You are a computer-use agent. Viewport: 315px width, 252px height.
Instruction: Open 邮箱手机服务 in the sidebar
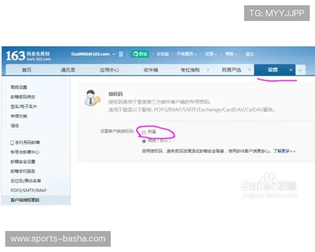pos(23,171)
